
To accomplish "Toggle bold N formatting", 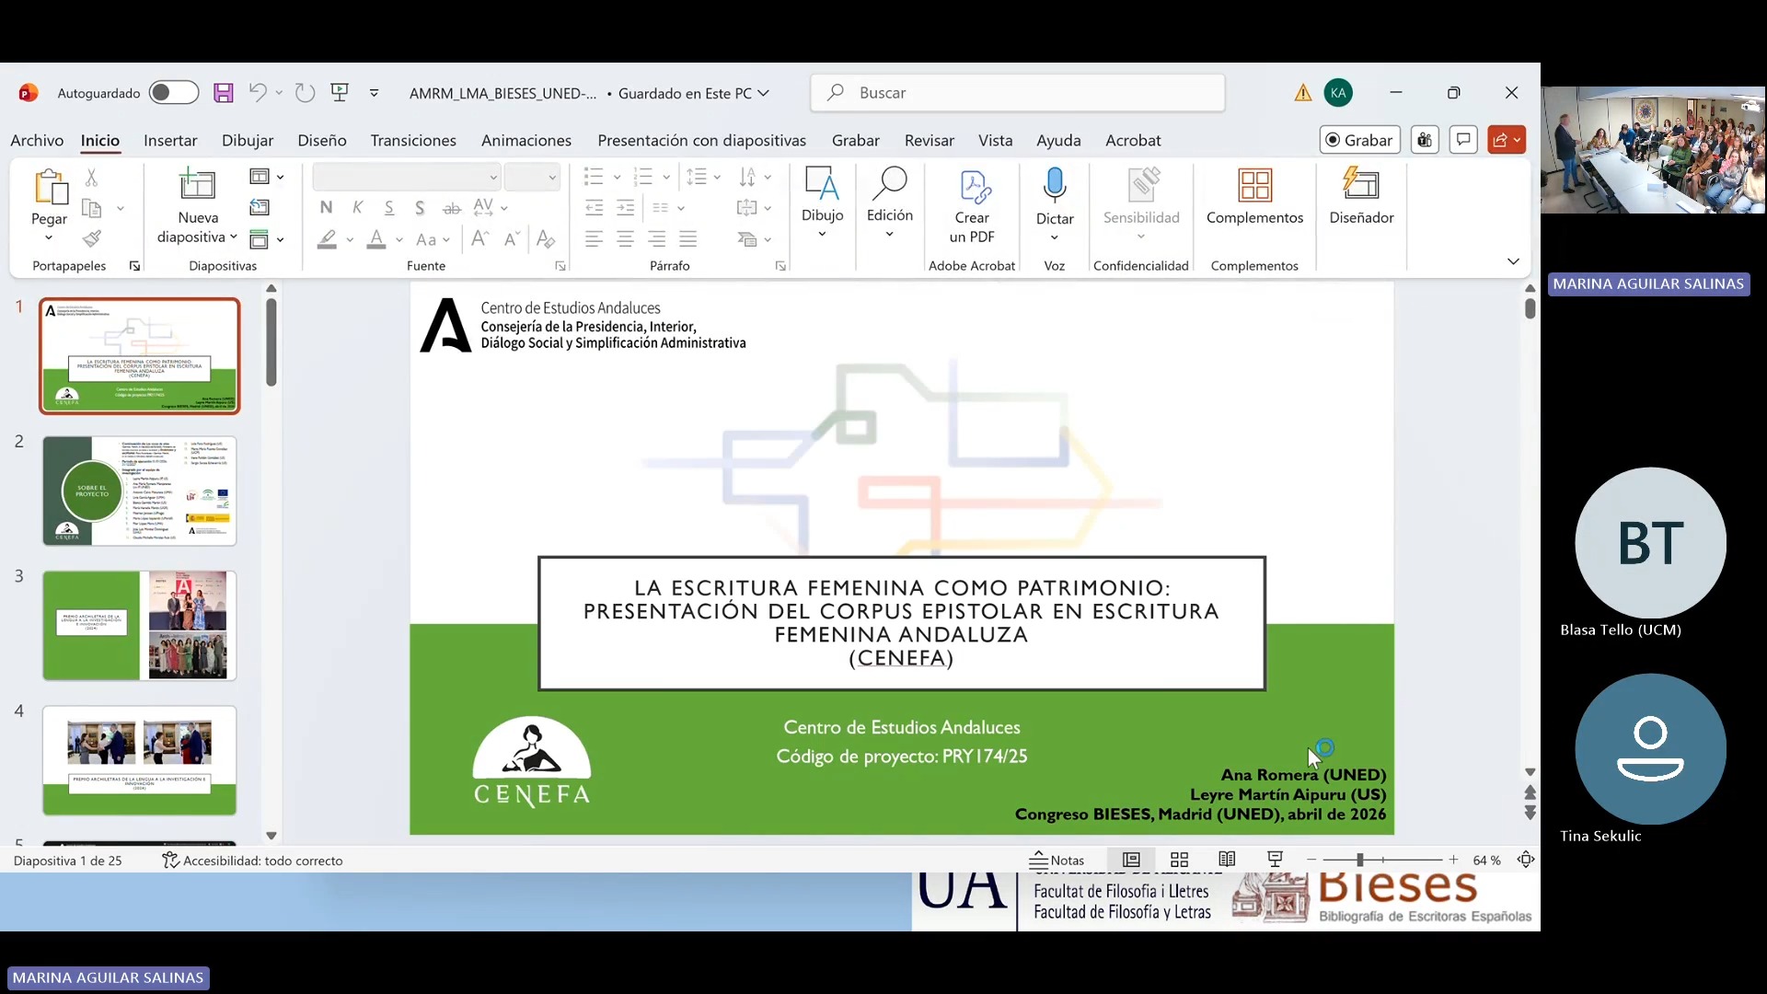I will (x=326, y=208).
